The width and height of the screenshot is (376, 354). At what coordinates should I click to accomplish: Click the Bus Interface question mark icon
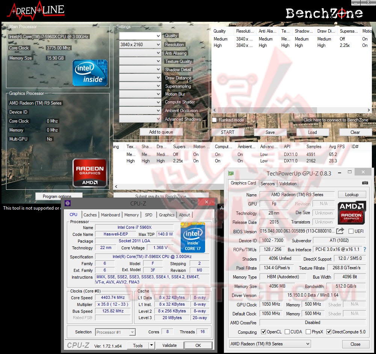coord(365,249)
